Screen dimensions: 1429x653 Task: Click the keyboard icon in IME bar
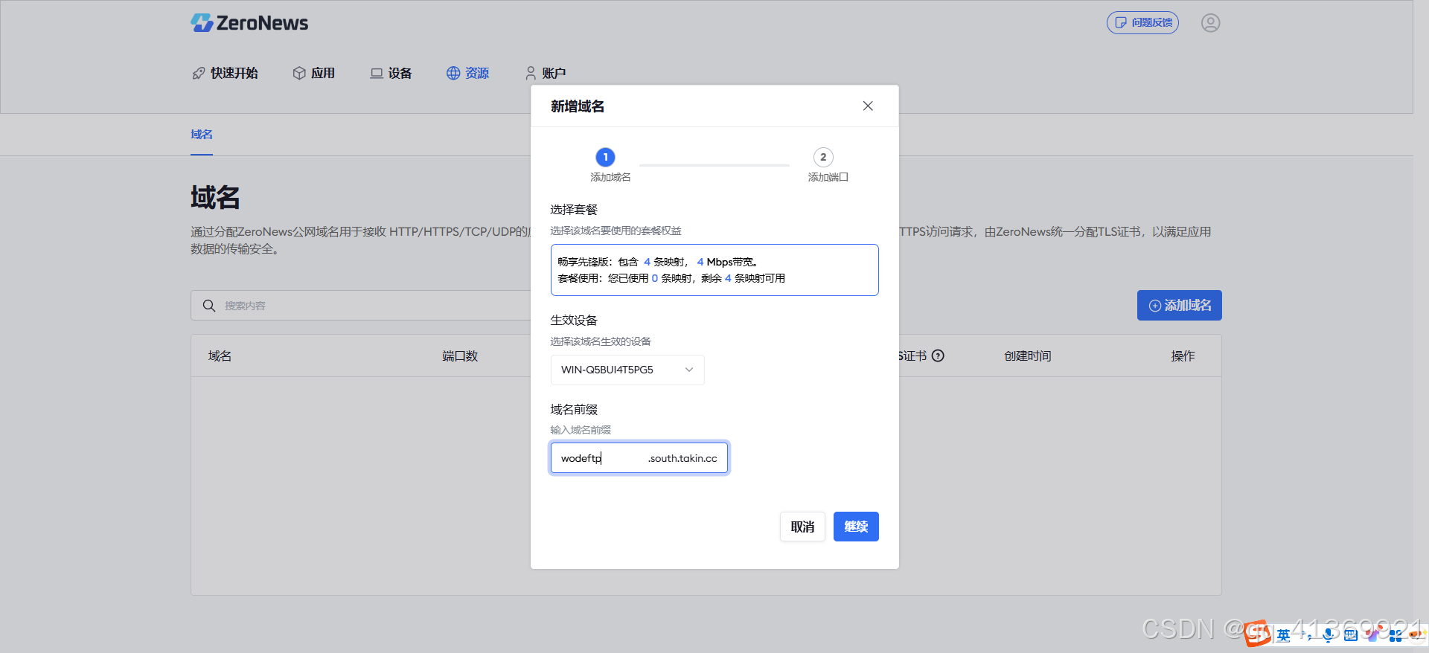coord(1351,635)
